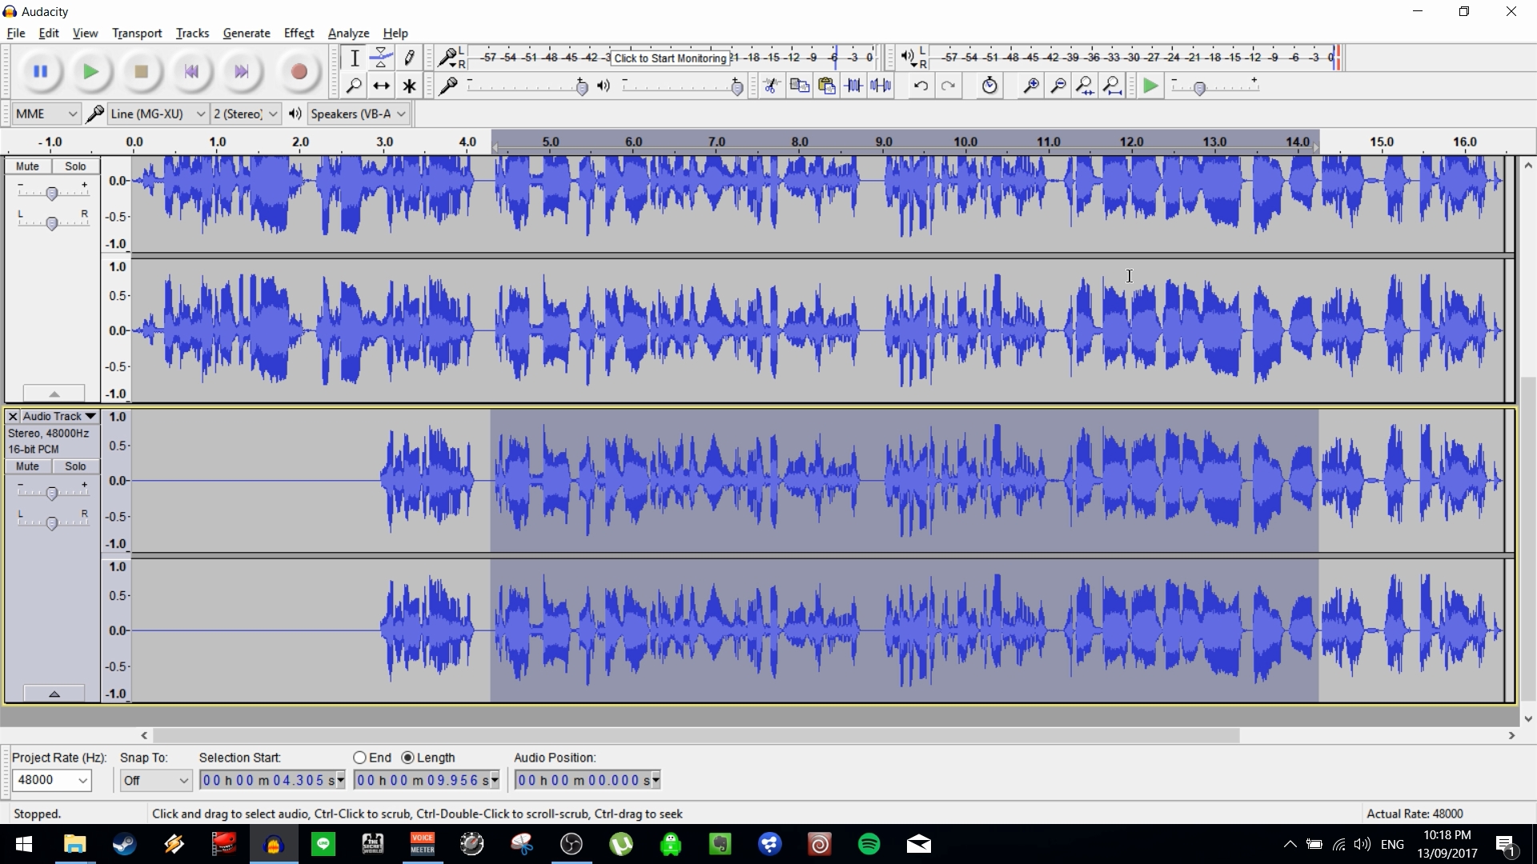Click the playback meter speaker icon
The height and width of the screenshot is (864, 1537).
[x=907, y=57]
